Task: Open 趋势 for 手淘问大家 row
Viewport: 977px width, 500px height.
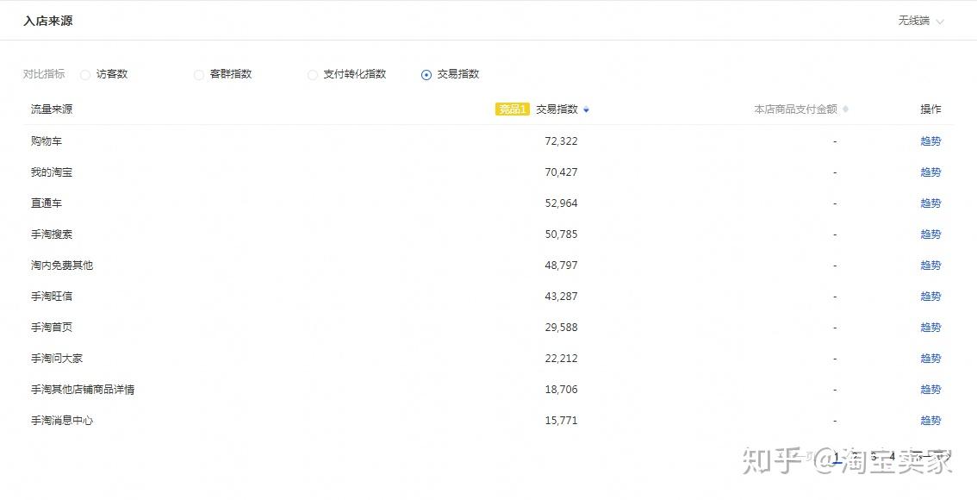Action: (930, 359)
